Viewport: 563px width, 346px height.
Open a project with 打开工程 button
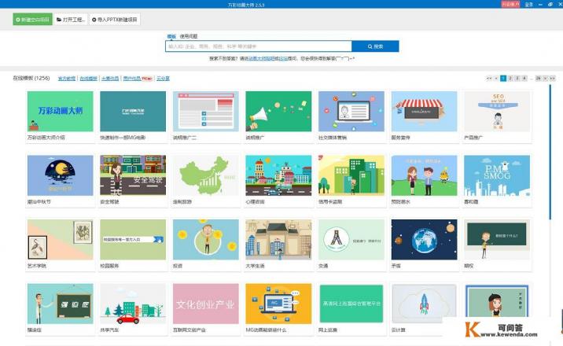point(71,19)
